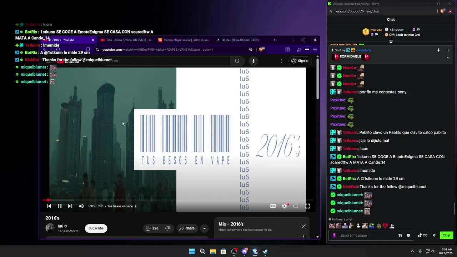Subscribe to the lu6 channel
Image resolution: width=457 pixels, height=257 pixels.
pyautogui.click(x=96, y=228)
